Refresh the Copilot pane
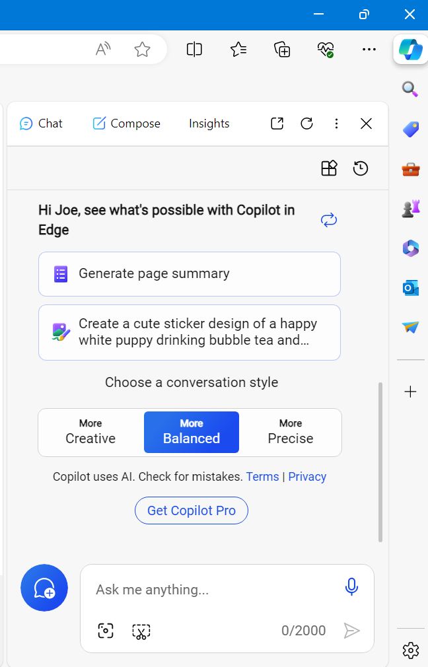428x667 pixels. tap(306, 123)
